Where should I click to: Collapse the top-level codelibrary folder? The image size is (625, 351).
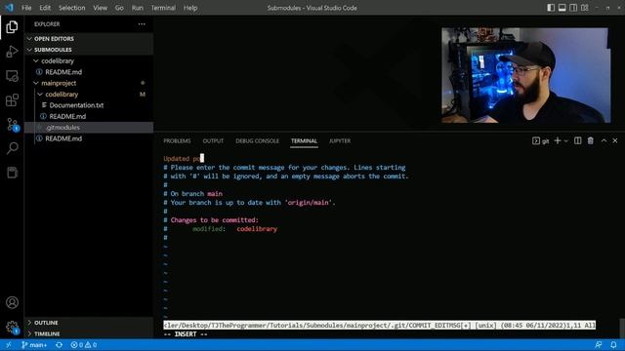click(89, 60)
